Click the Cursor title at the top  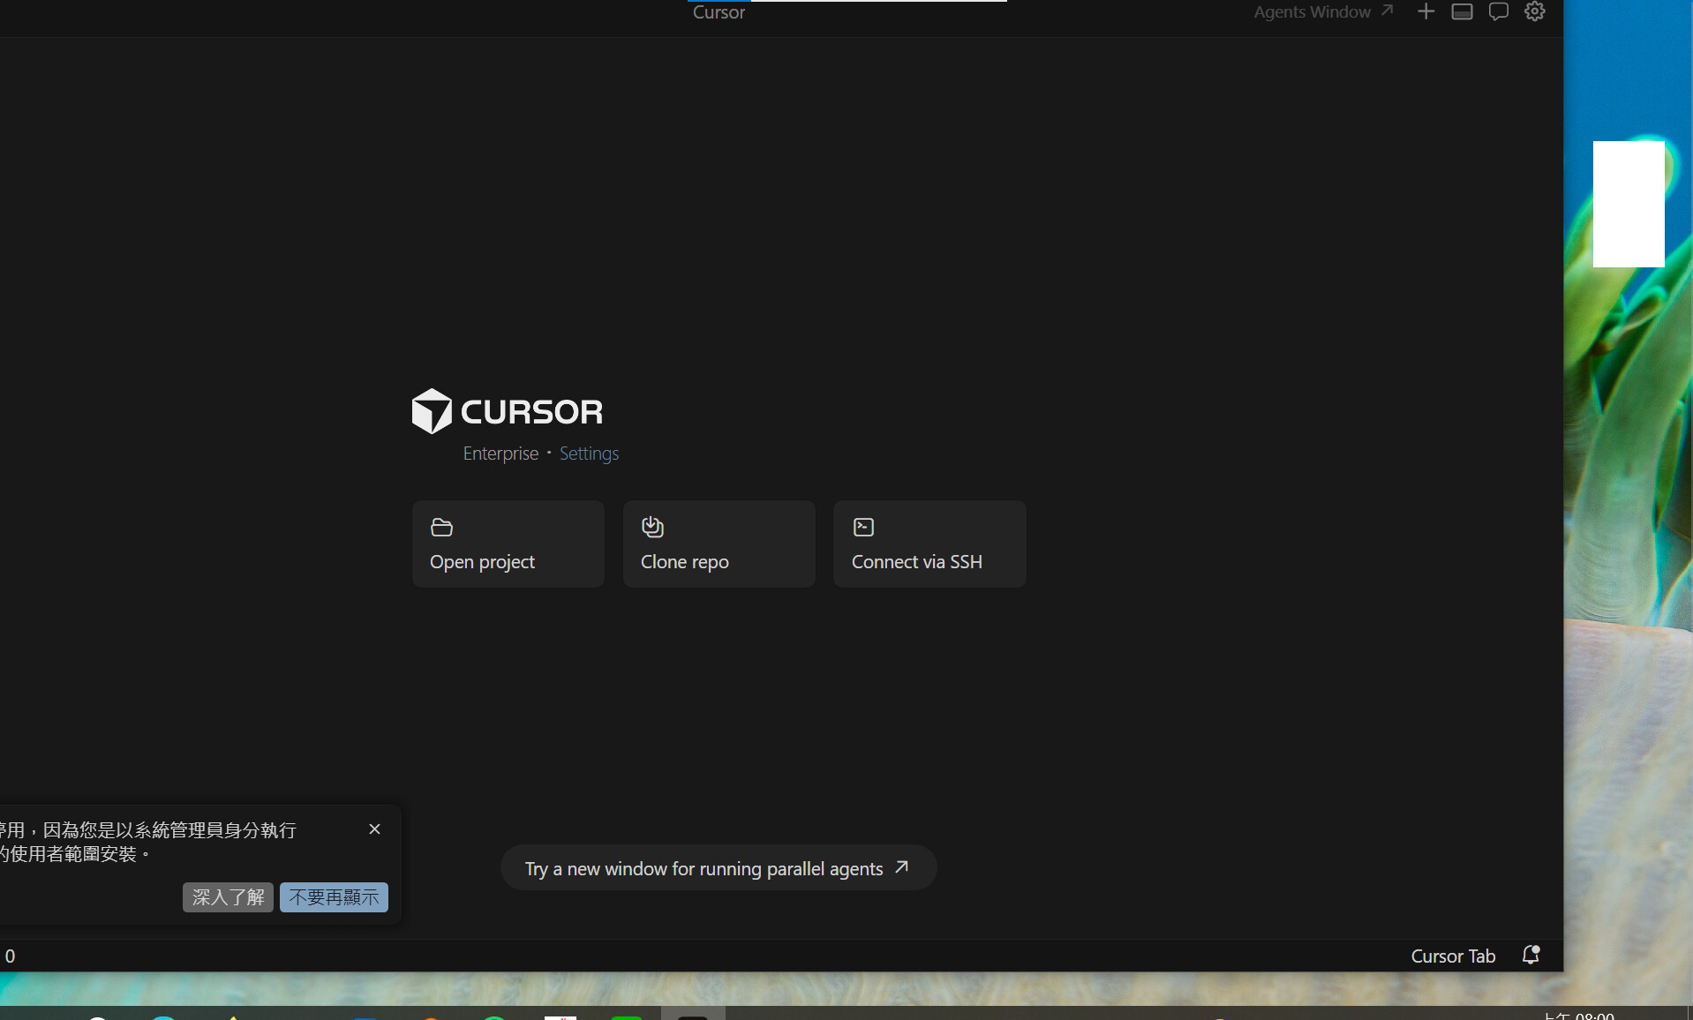tap(719, 12)
